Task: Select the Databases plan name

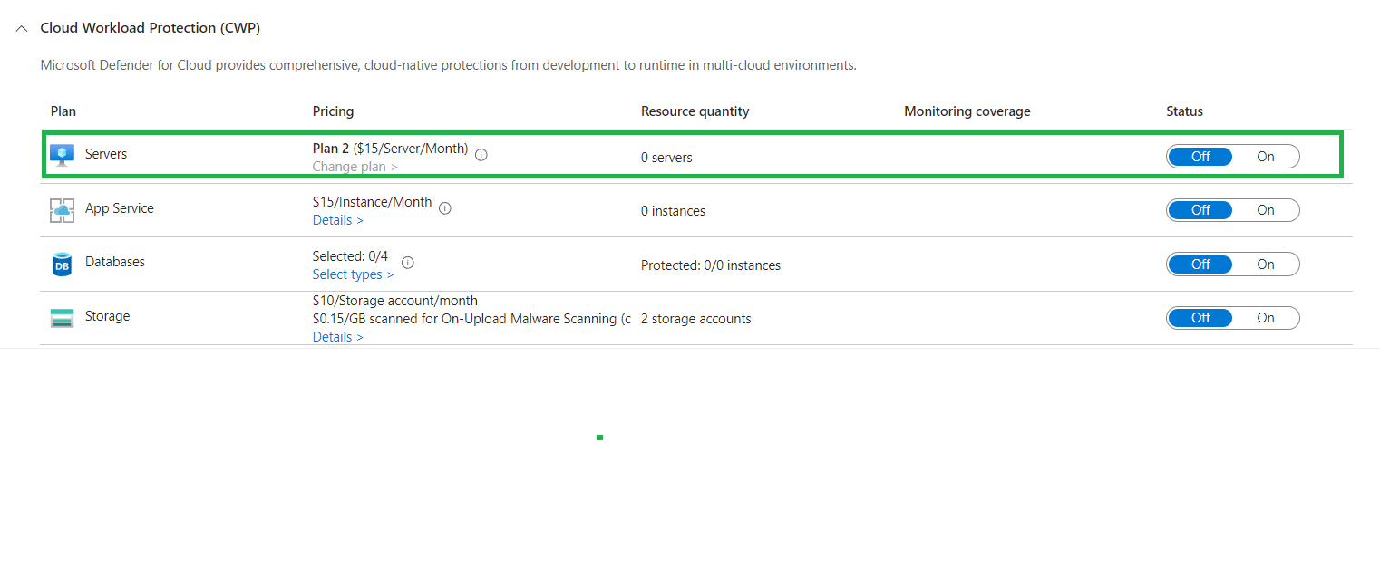Action: (x=115, y=262)
